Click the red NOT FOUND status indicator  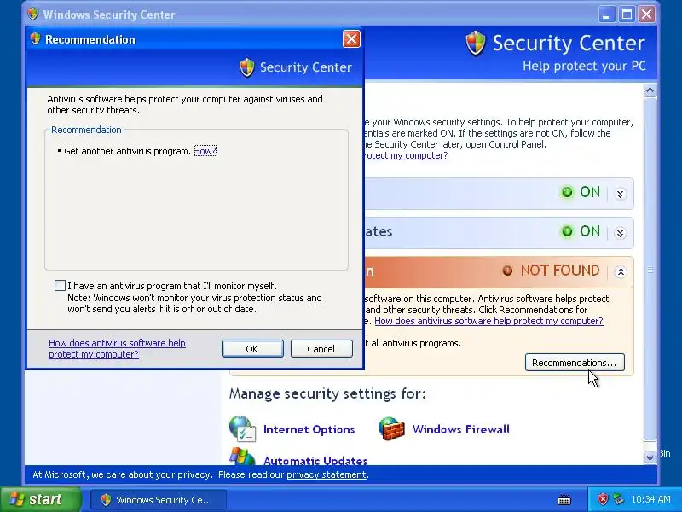pos(507,271)
